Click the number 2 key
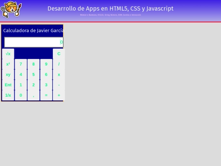The image size is (221, 166). tap(34, 85)
